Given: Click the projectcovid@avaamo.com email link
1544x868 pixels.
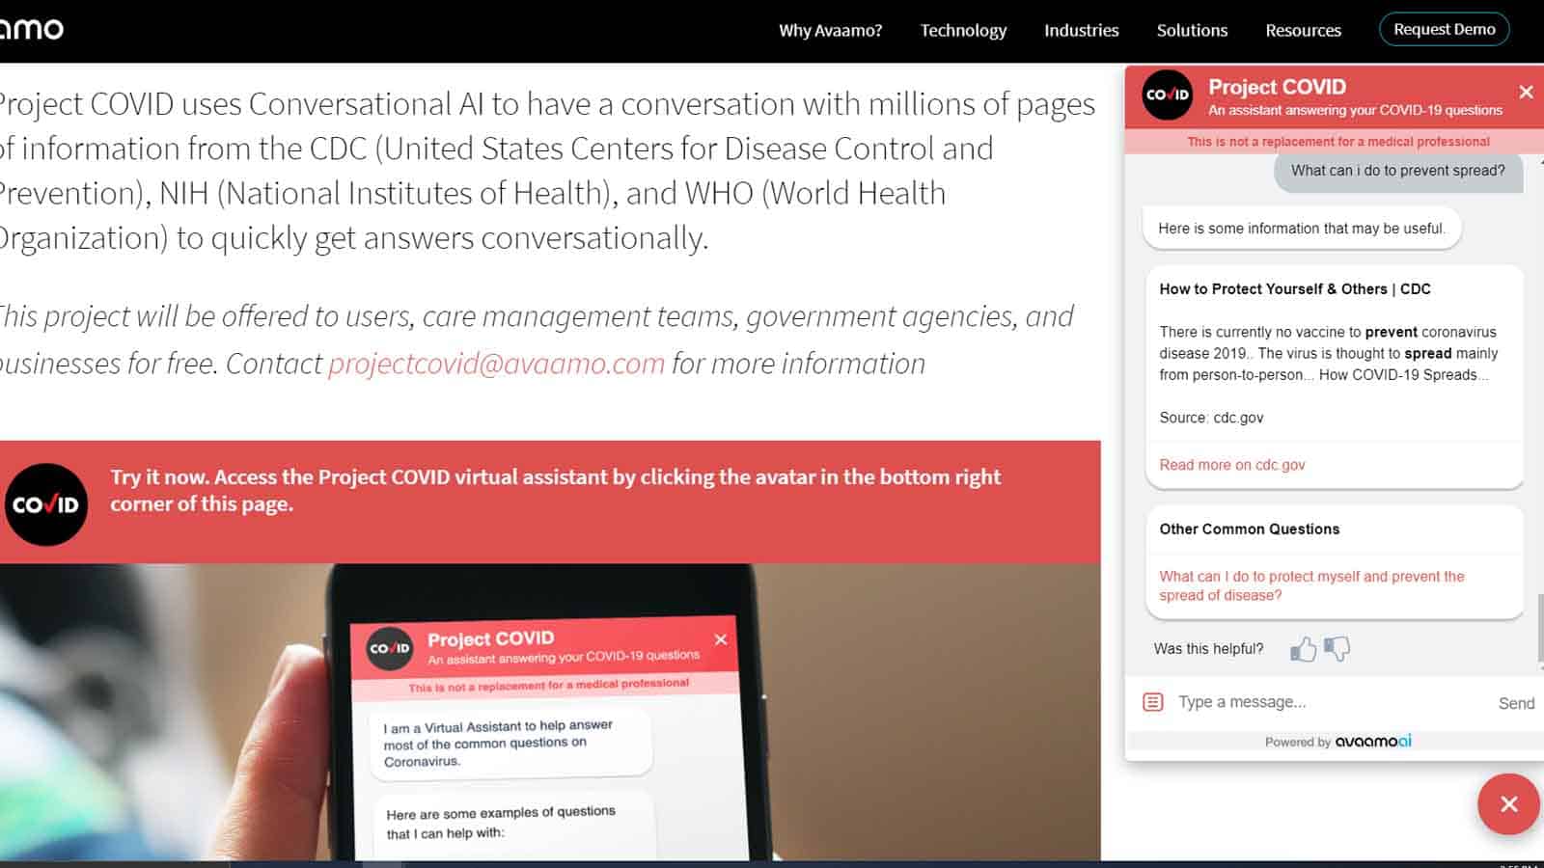Looking at the screenshot, I should tap(496, 364).
